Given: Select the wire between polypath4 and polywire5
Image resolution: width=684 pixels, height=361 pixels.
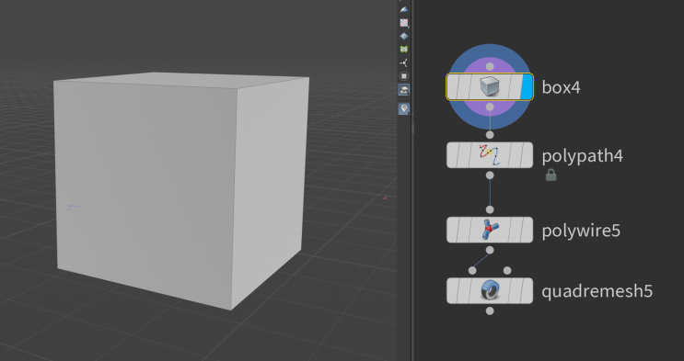Looking at the screenshot, I should tap(490, 193).
